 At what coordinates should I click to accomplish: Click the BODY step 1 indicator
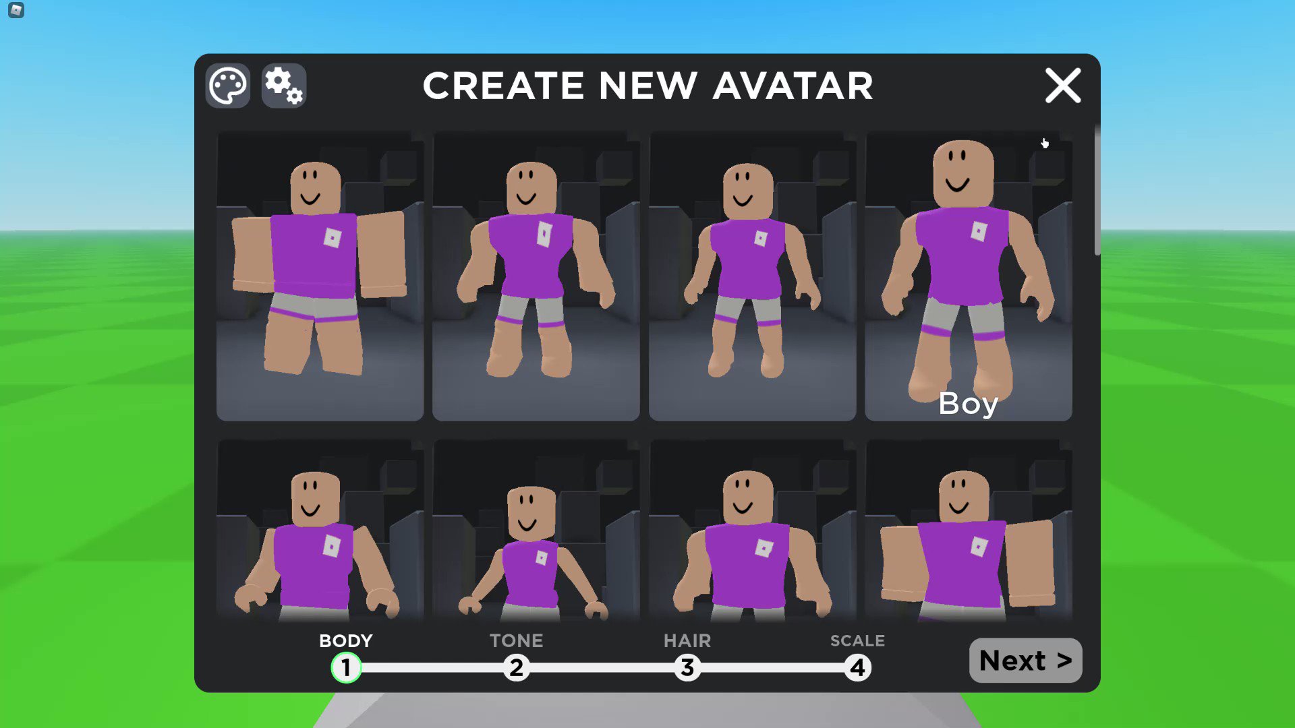click(345, 669)
